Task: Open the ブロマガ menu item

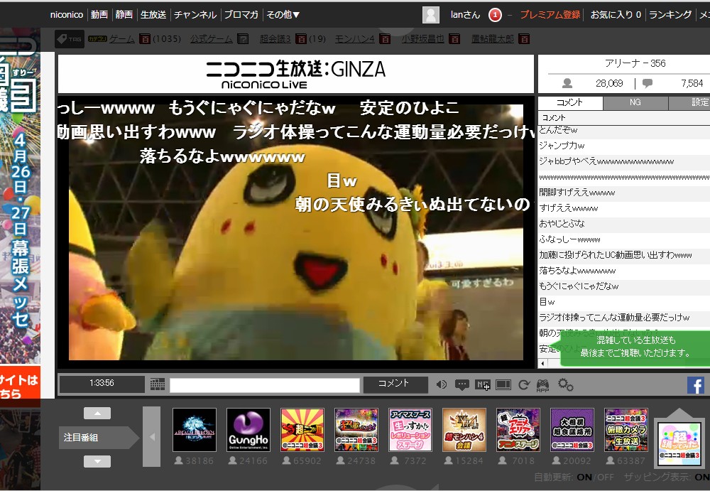Action: tap(241, 14)
